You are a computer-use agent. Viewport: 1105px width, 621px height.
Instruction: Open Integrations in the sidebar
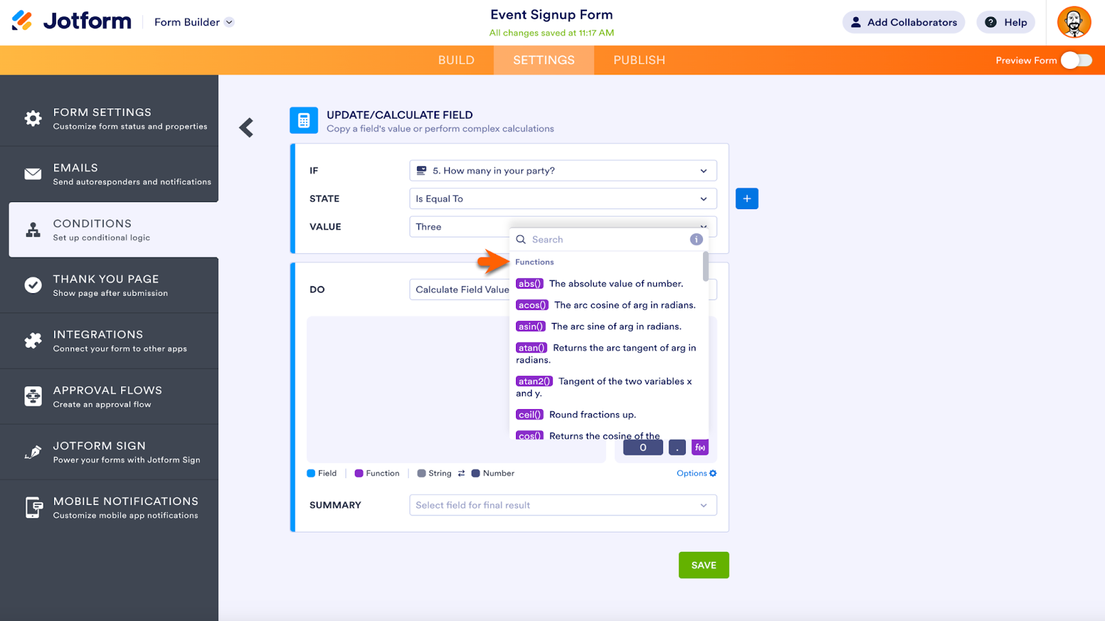coord(109,341)
